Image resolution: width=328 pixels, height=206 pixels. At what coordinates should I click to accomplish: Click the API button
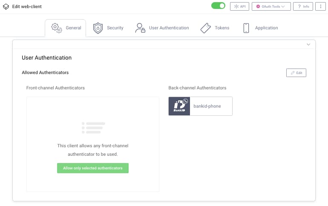tap(240, 6)
